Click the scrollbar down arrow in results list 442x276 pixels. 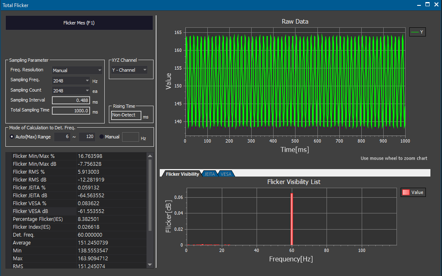pos(150,265)
